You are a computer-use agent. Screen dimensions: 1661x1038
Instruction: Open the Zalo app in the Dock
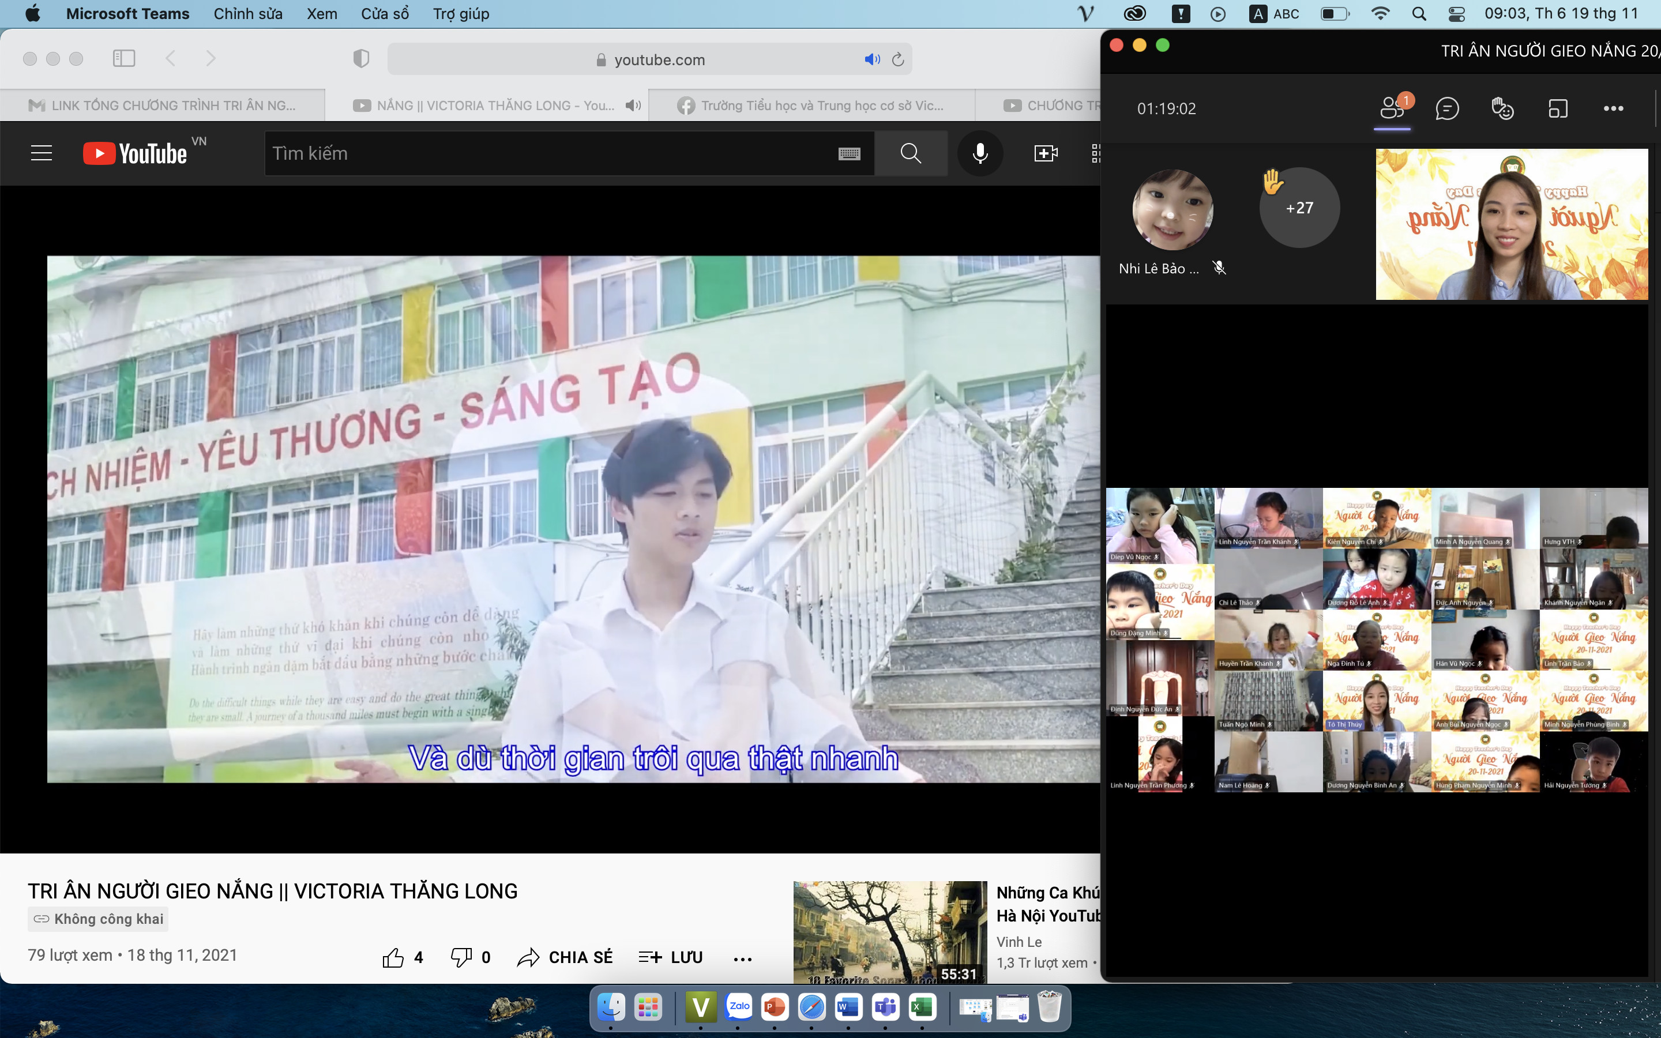(739, 1007)
